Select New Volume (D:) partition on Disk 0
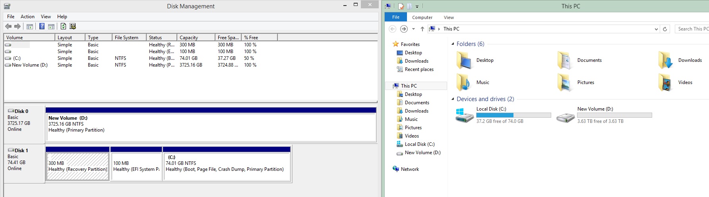This screenshot has height=197, width=709. click(x=211, y=124)
